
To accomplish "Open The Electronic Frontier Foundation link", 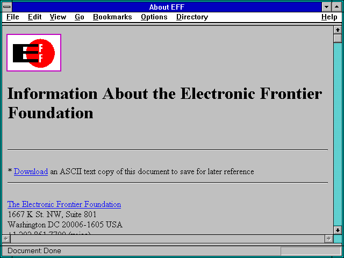I will tap(64, 204).
